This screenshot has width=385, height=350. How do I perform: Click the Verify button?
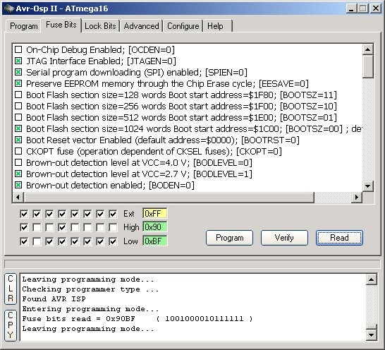point(284,238)
